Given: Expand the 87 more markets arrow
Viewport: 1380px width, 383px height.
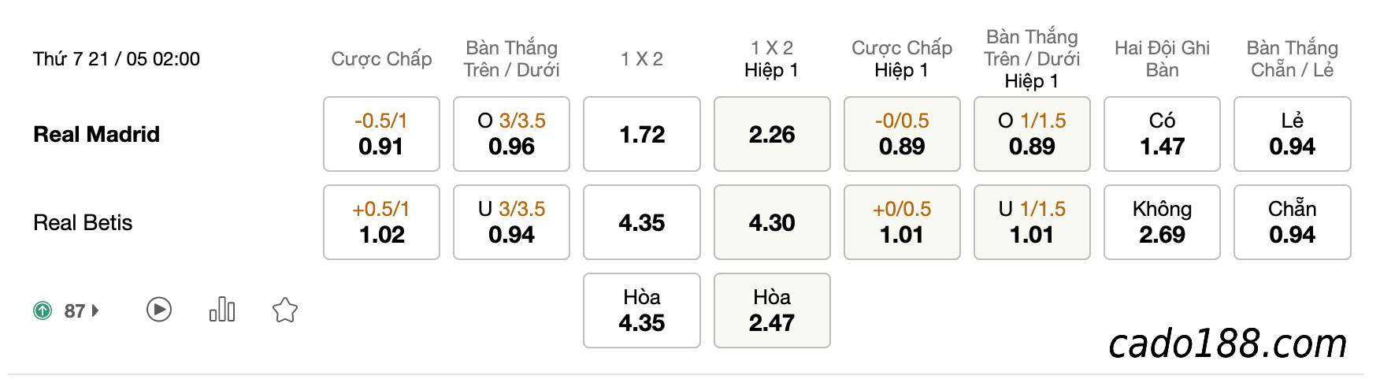Looking at the screenshot, I should [x=95, y=310].
